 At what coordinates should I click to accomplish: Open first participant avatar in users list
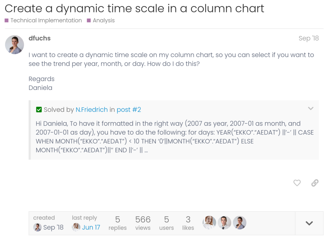click(x=209, y=223)
